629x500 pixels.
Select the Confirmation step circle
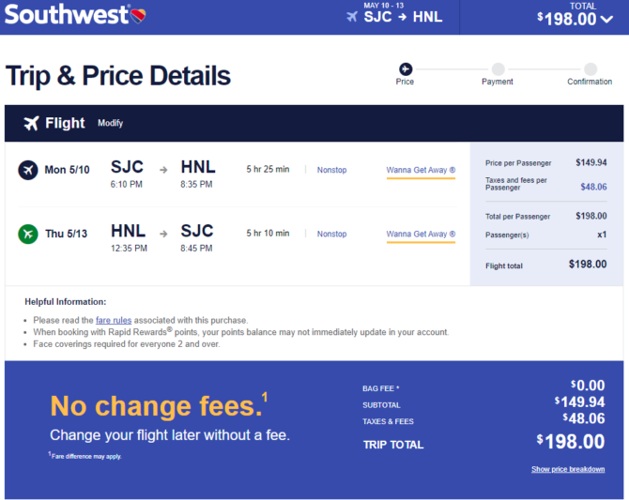(x=591, y=69)
